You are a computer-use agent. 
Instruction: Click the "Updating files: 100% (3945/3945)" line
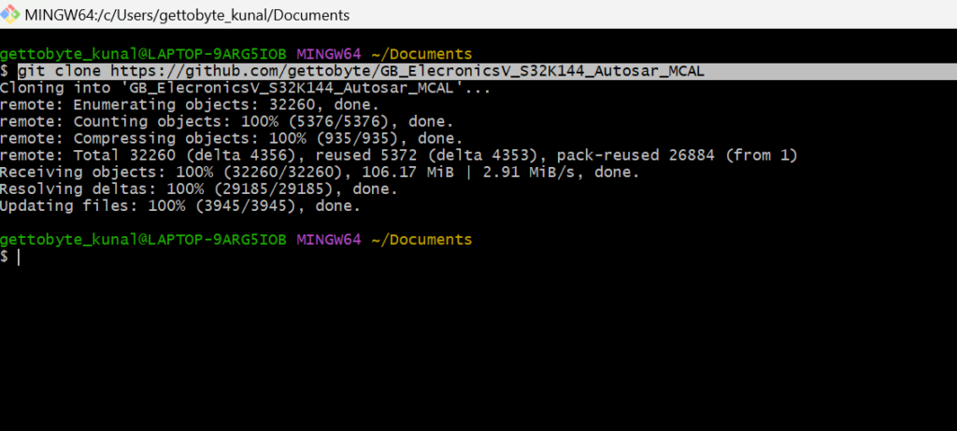[180, 206]
